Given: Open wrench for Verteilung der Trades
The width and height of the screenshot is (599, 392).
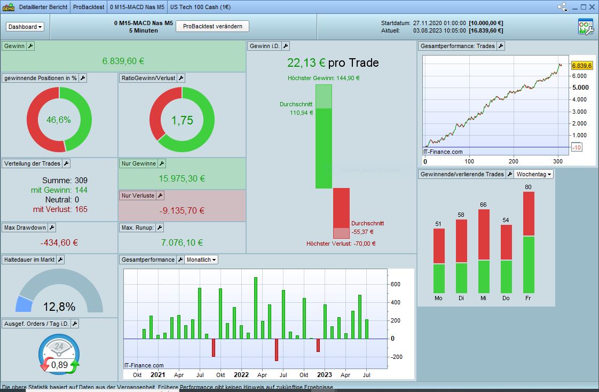Looking at the screenshot, I should click(66, 164).
